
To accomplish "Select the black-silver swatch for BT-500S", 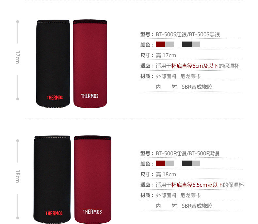I will tap(191, 44).
